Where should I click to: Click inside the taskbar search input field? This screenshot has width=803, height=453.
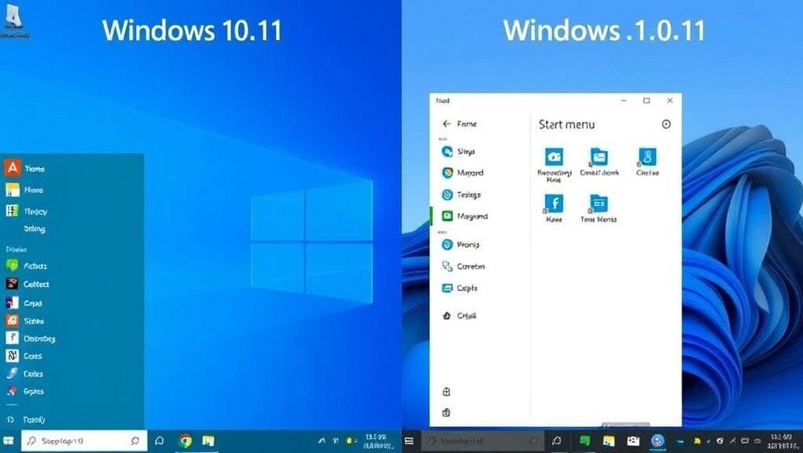coord(83,441)
